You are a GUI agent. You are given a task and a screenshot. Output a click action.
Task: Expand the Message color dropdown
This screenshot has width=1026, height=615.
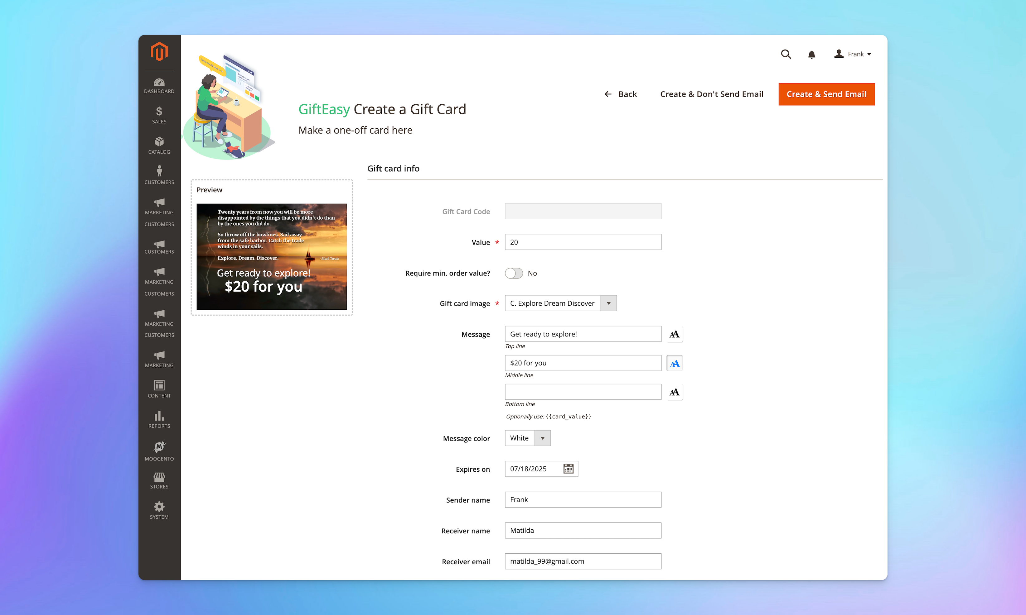click(x=542, y=438)
